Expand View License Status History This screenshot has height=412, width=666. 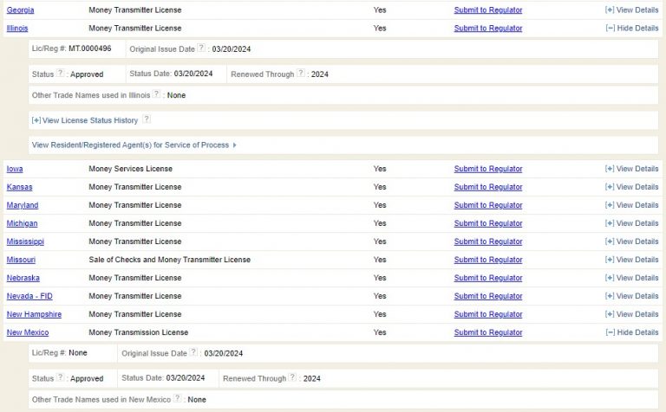tap(84, 120)
